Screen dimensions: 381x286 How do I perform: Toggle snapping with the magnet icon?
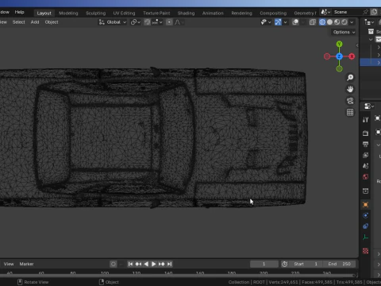pyautogui.click(x=147, y=22)
